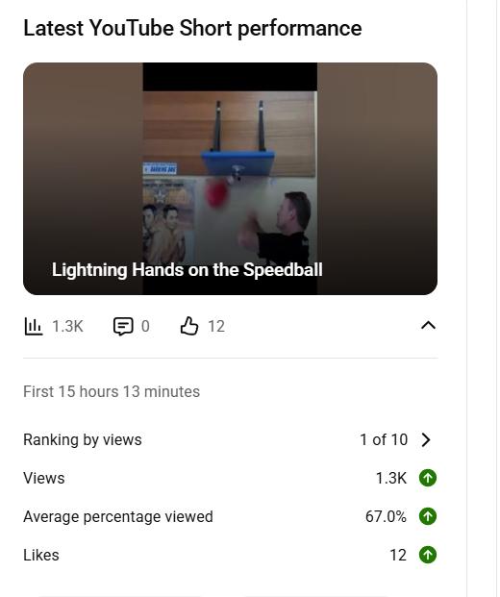Click the 67.0% average percentage value
Image resolution: width=500 pixels, height=597 pixels.
click(x=386, y=516)
